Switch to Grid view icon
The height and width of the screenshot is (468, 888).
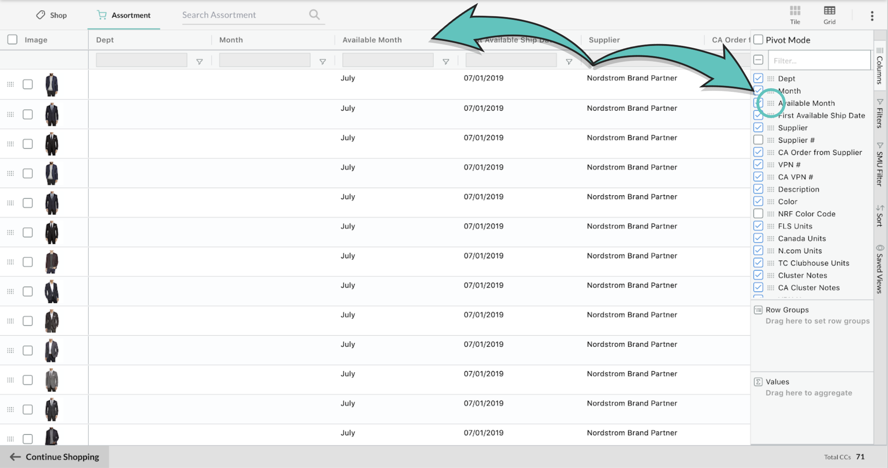click(x=829, y=15)
